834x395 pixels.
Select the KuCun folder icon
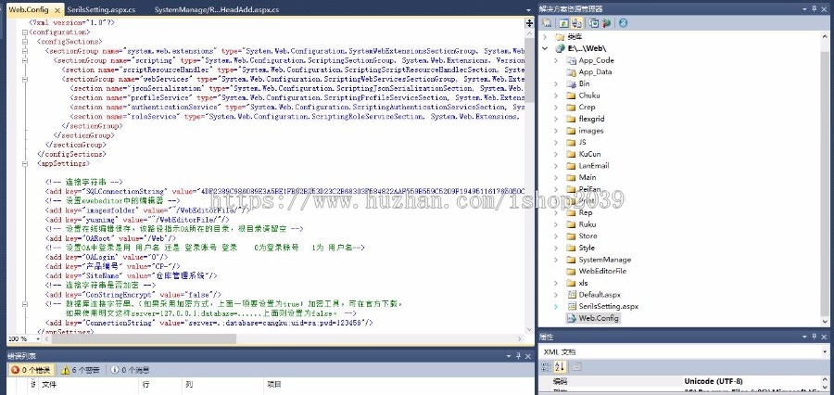(x=571, y=154)
